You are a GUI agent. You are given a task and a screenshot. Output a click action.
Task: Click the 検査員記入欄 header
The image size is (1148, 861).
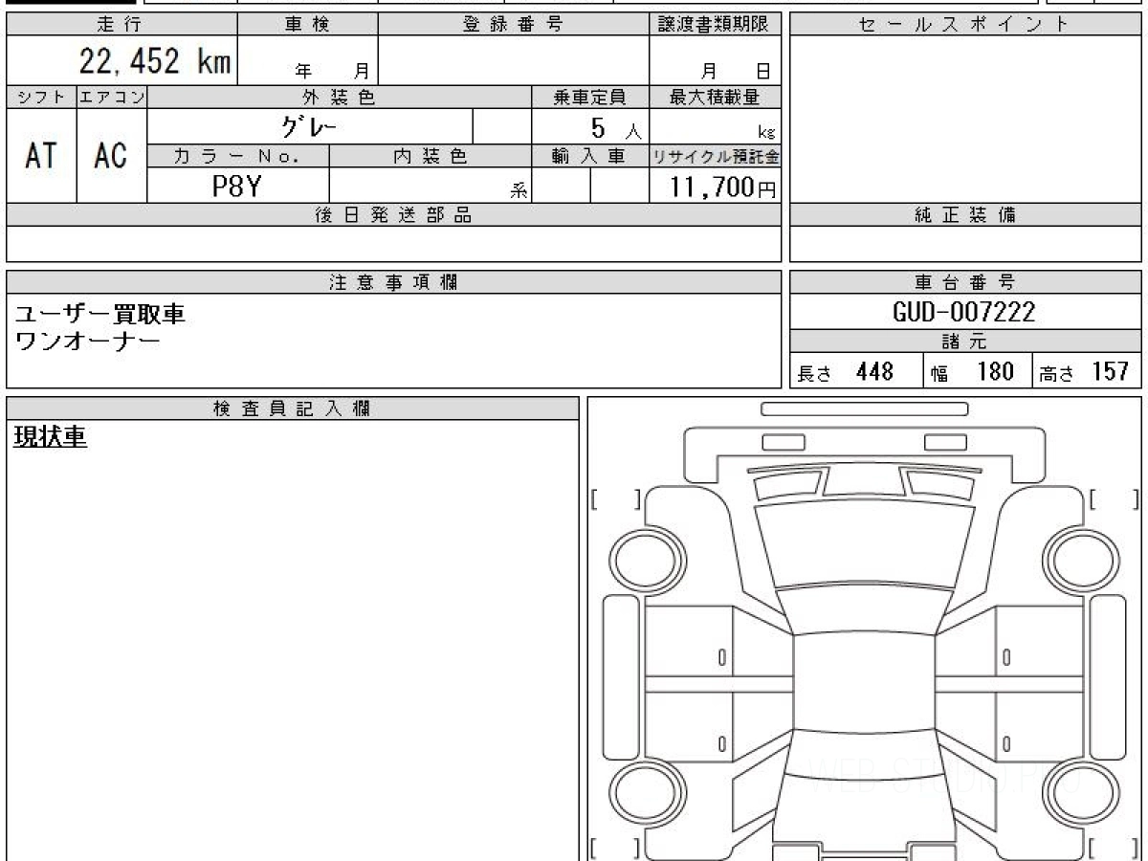pyautogui.click(x=293, y=408)
